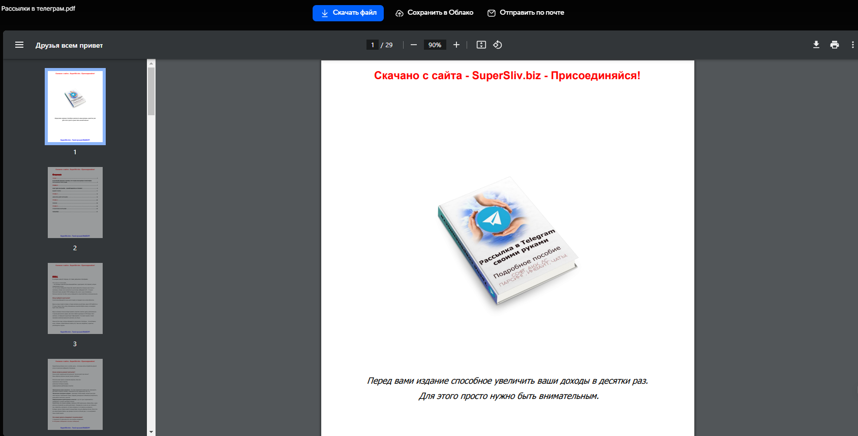Click the 90% zoom level field
Image resolution: width=858 pixels, height=436 pixels.
(x=435, y=45)
